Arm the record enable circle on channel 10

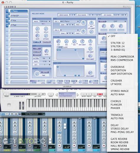click(x=74, y=145)
